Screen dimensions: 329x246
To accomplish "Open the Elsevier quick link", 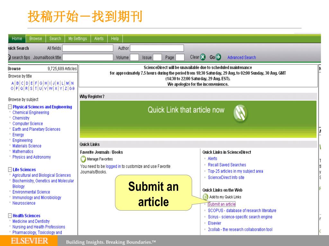I will (214, 223).
